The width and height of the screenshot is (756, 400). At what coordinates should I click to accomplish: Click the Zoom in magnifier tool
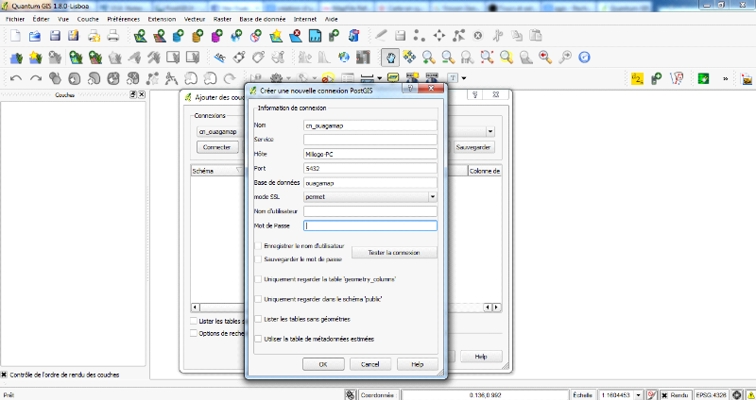[x=430, y=57]
